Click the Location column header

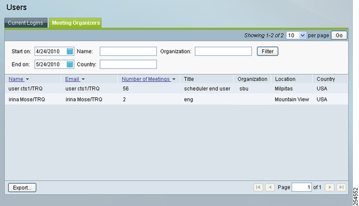click(x=285, y=79)
